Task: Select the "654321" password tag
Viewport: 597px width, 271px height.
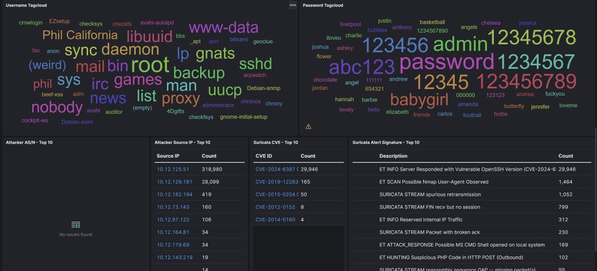Action: tap(375, 89)
